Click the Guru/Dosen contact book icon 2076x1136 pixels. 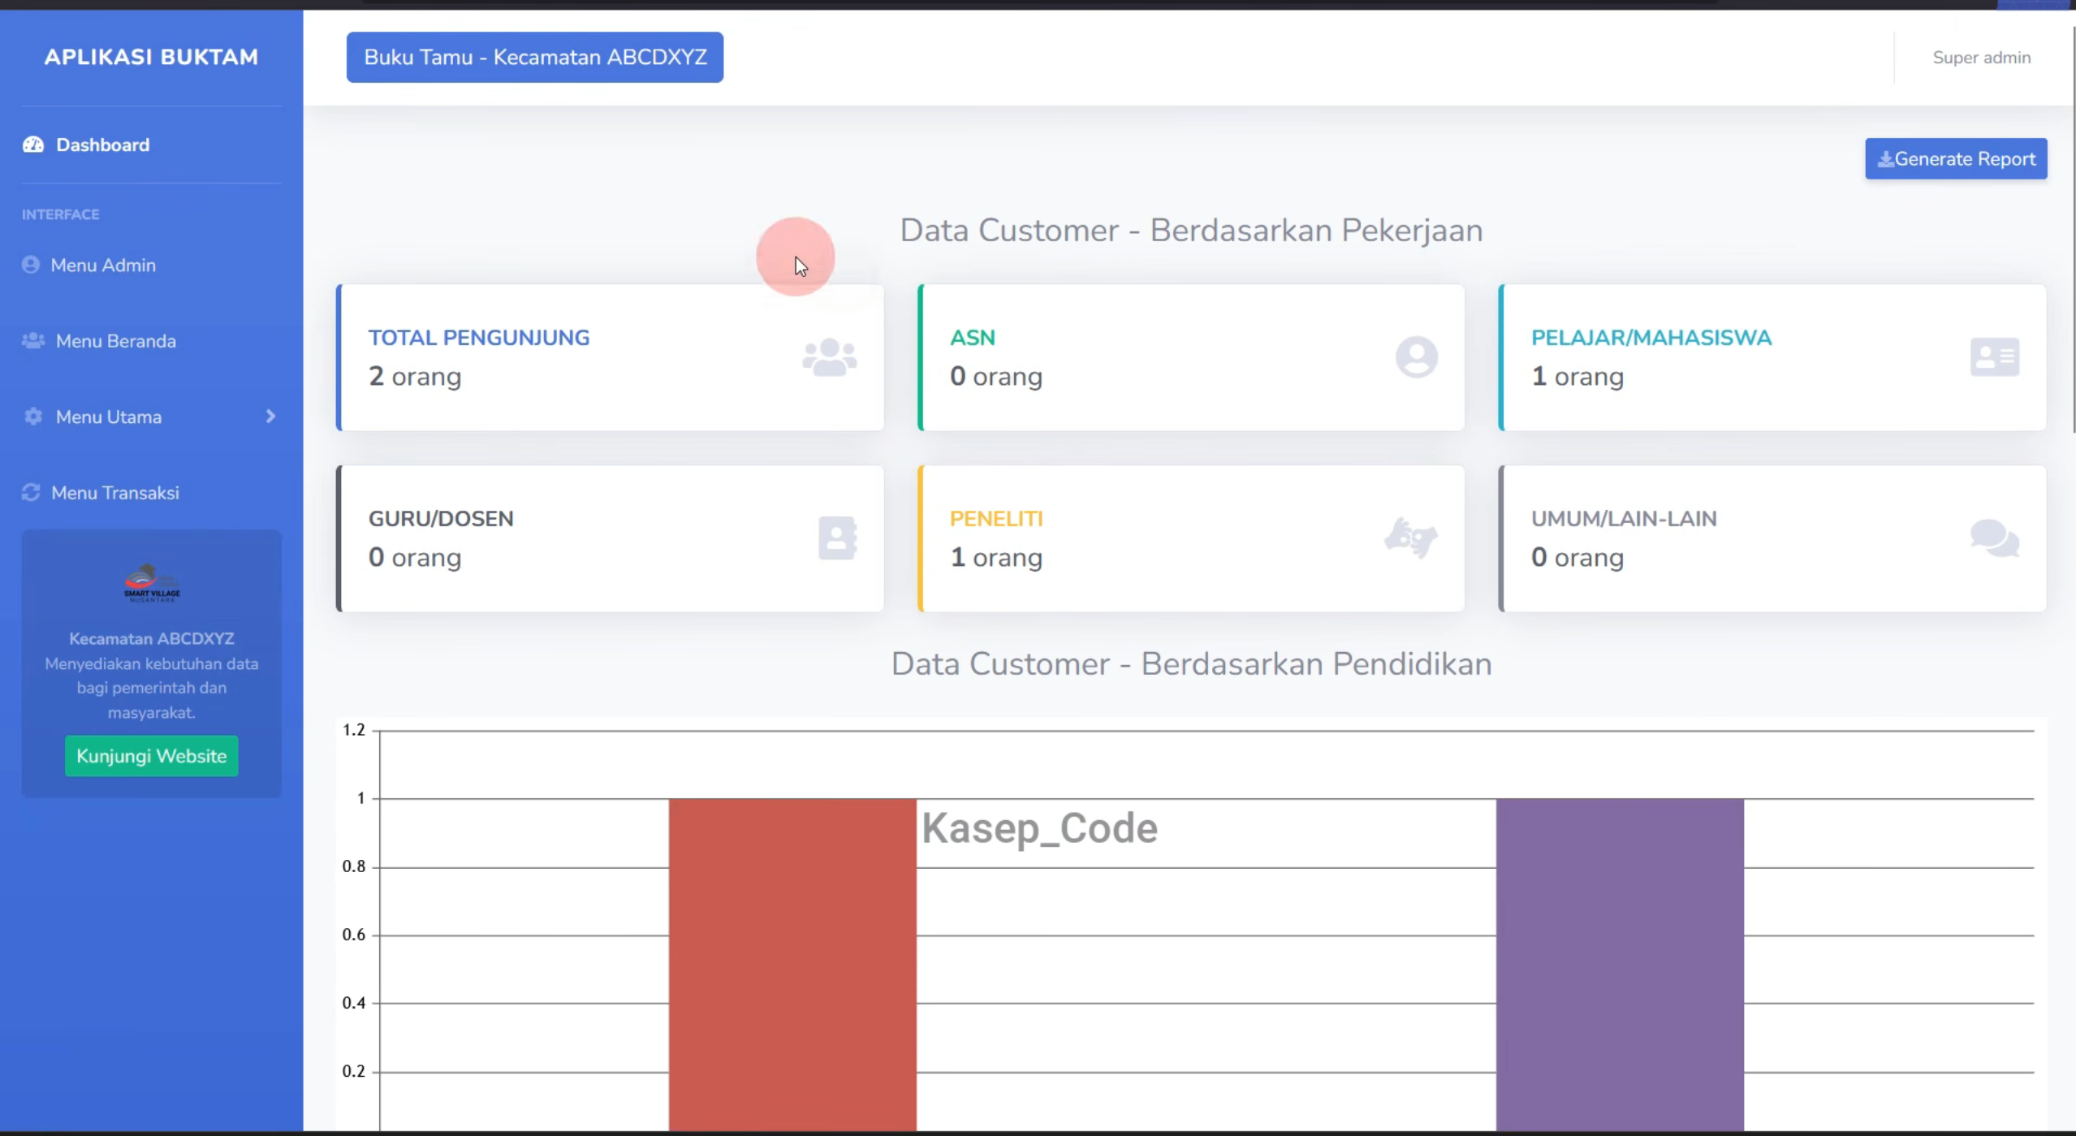(838, 538)
